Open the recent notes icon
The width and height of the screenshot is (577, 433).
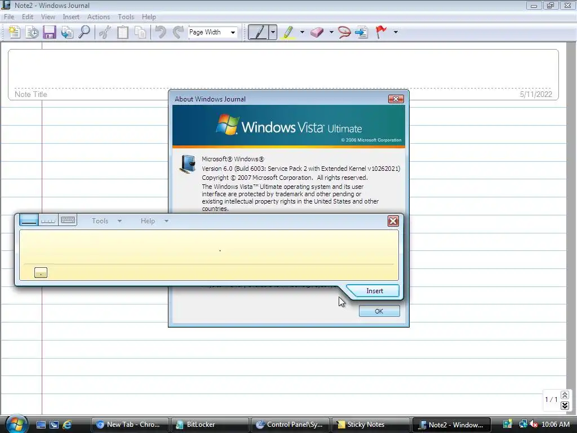click(32, 32)
